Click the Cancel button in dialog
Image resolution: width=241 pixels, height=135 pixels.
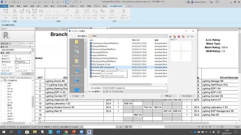pos(187,96)
